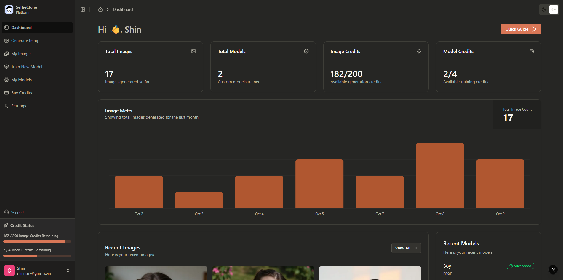Expand the Shin account options chevron
This screenshot has height=280, width=563.
pos(68,271)
